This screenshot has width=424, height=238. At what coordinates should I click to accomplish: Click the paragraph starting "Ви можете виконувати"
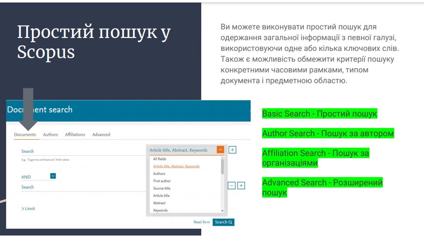point(310,54)
